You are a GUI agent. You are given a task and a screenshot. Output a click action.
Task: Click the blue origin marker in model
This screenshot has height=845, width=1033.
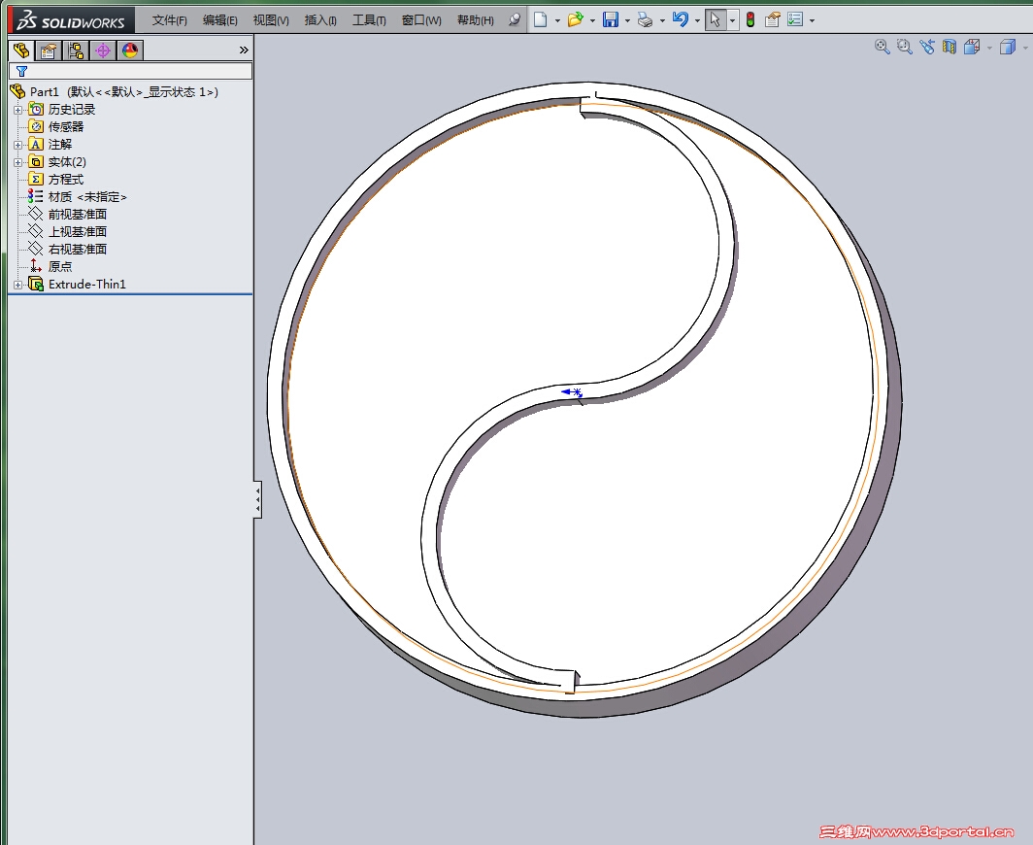pyautogui.click(x=572, y=392)
